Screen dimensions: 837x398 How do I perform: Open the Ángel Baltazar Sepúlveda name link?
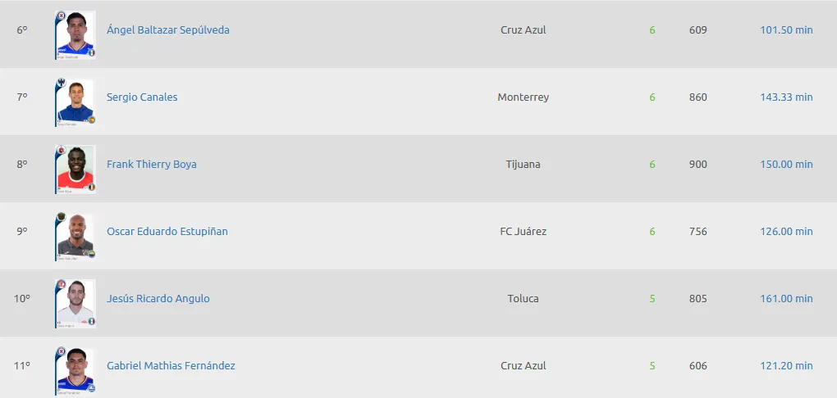[x=168, y=29]
